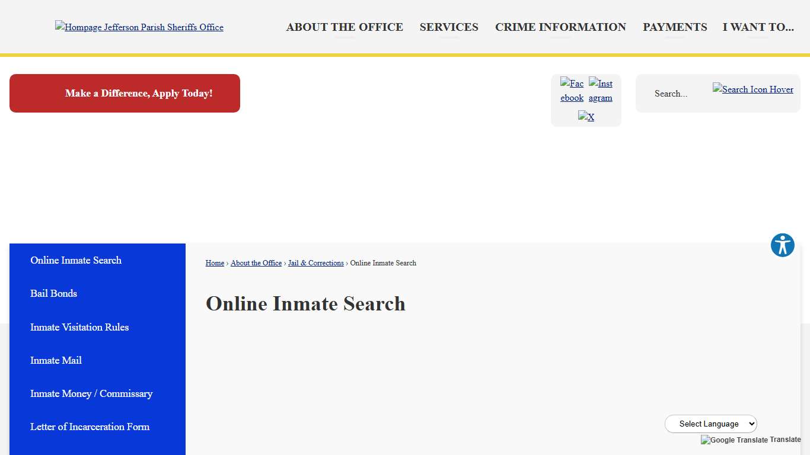
Task: Expand the SERVICES navigation menu
Action: click(448, 27)
